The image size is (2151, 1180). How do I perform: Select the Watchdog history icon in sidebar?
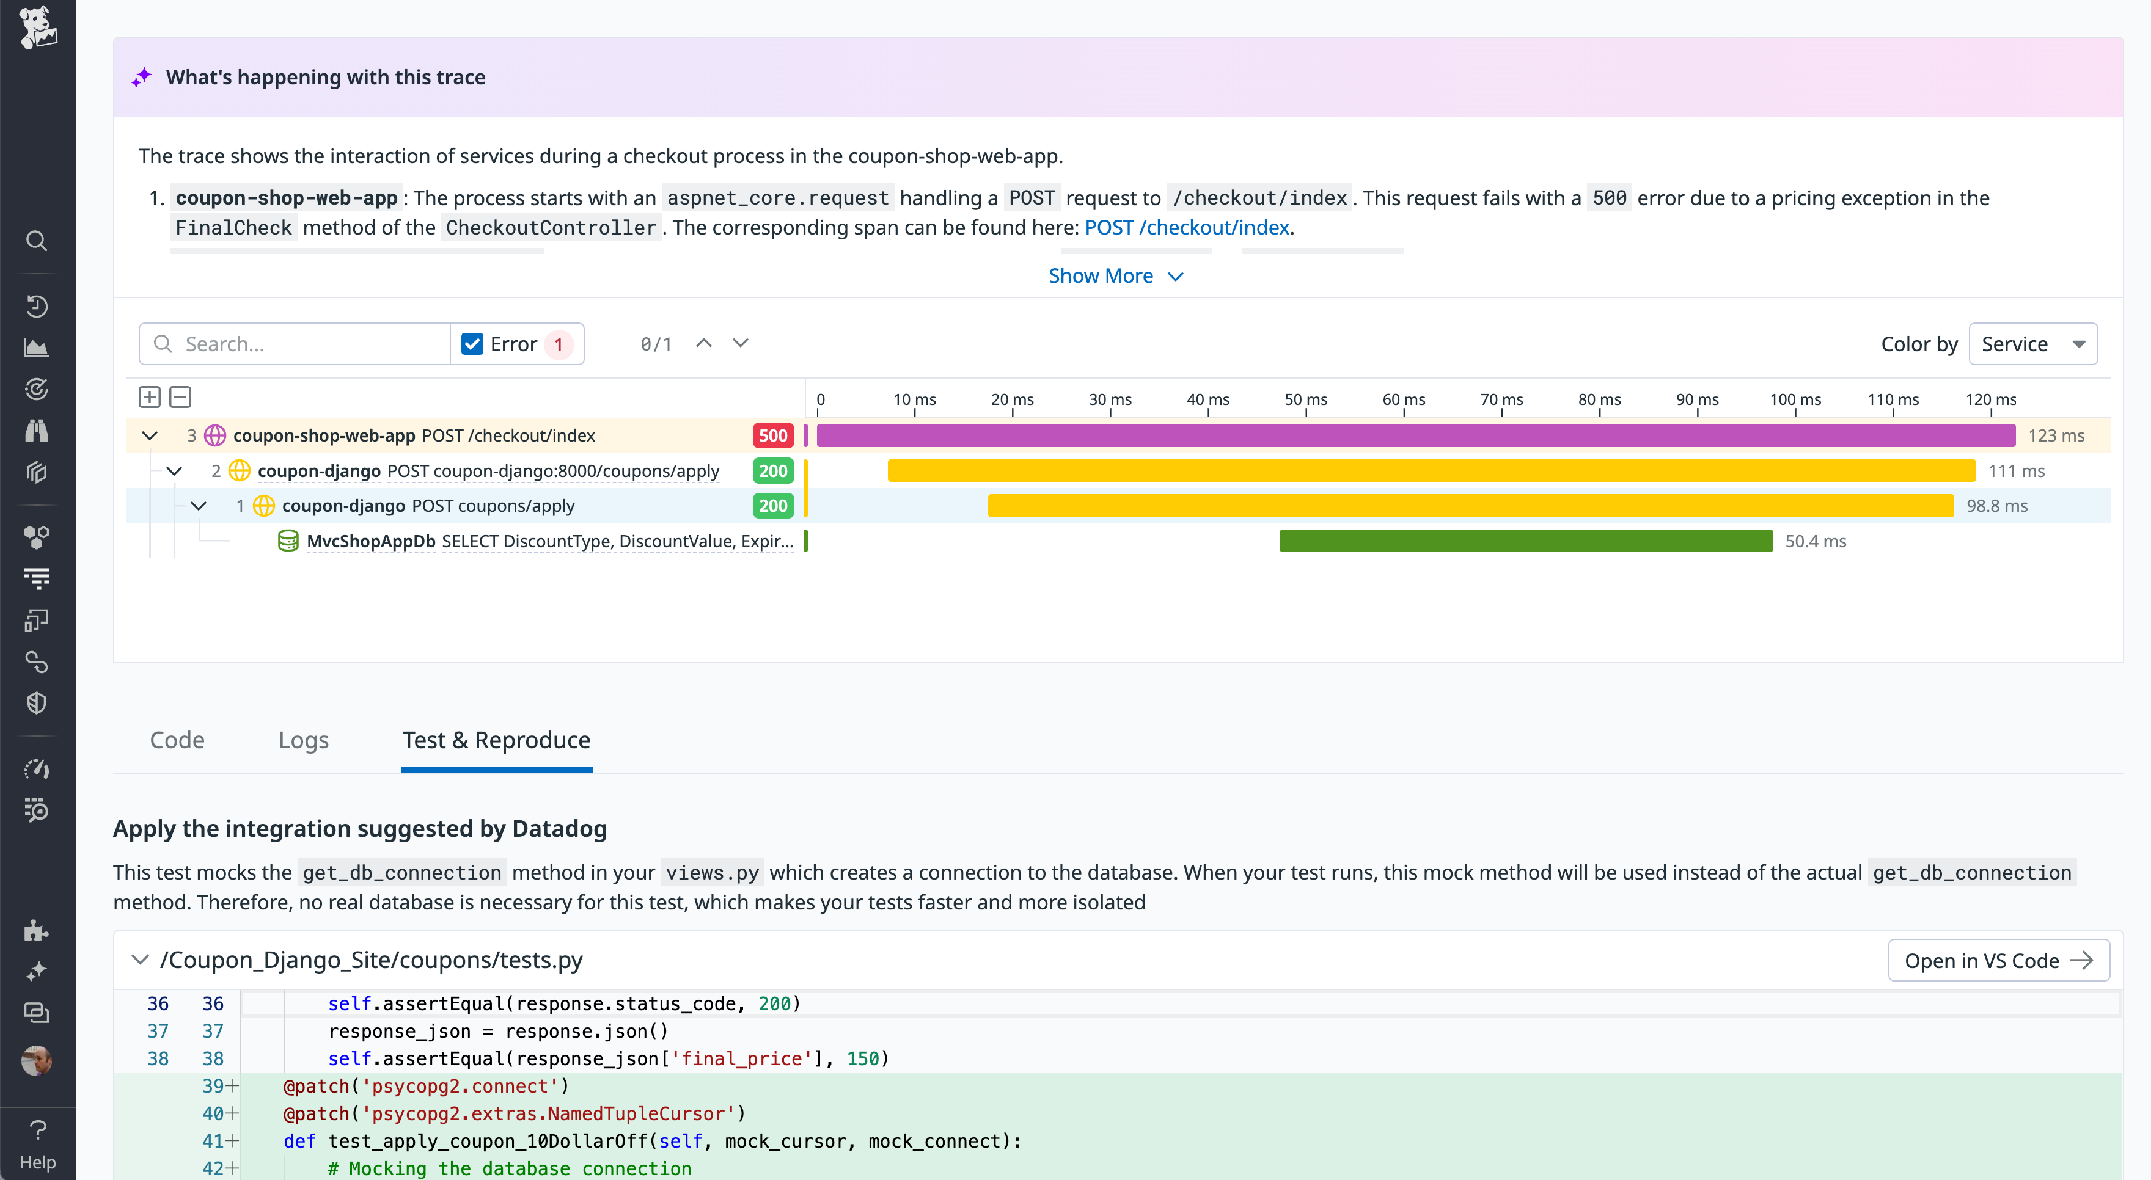(37, 306)
